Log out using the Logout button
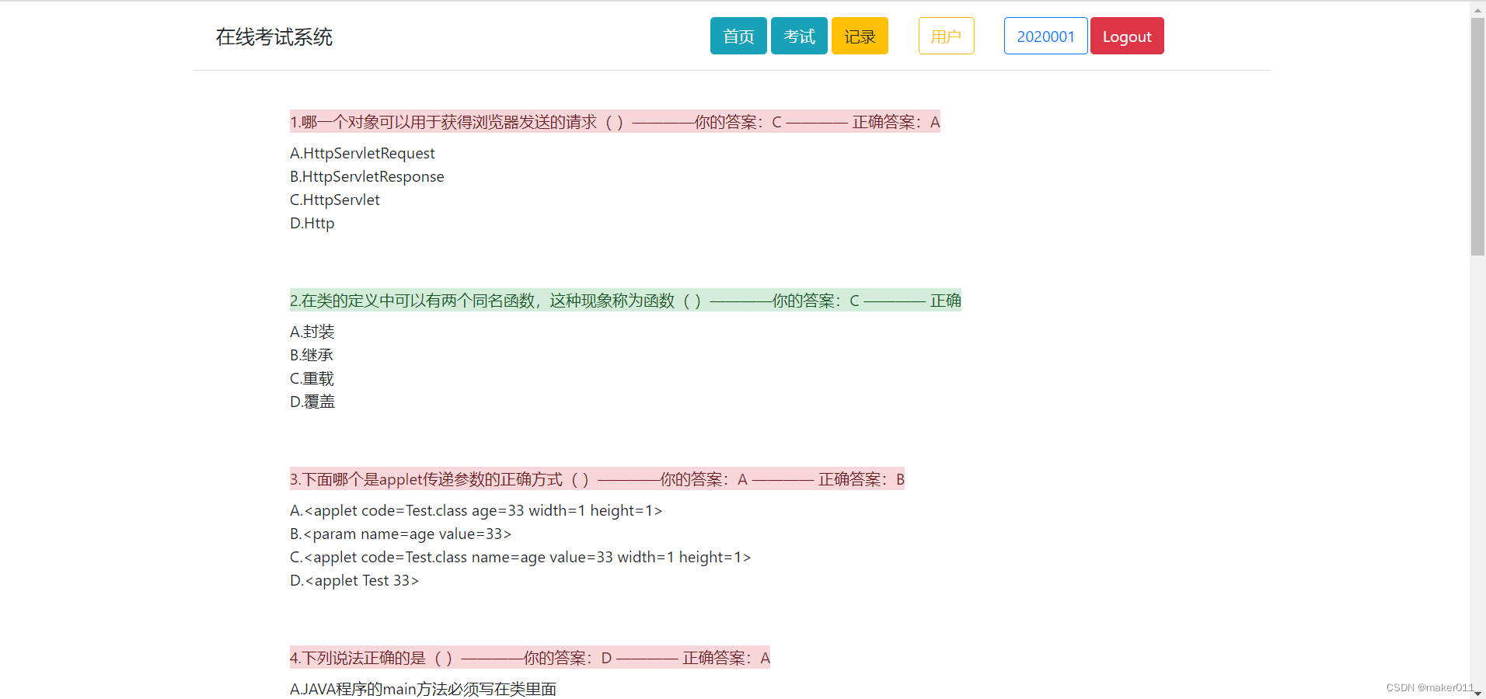The width and height of the screenshot is (1486, 699). pos(1126,36)
